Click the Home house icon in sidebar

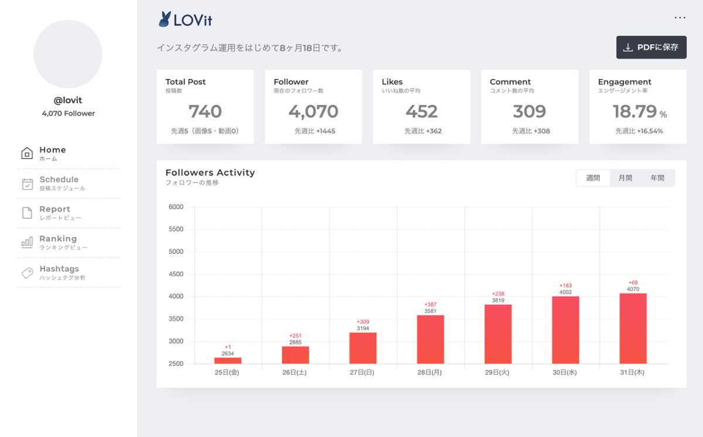point(27,153)
